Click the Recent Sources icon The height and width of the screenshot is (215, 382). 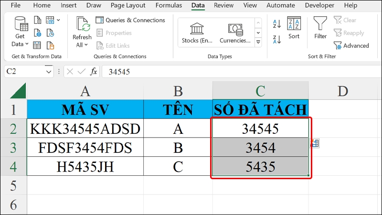click(50, 32)
